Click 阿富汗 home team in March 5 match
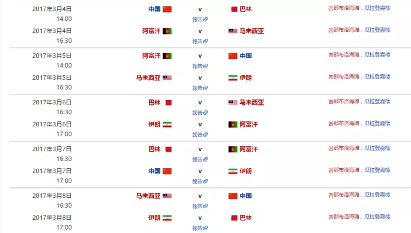 [x=151, y=56]
